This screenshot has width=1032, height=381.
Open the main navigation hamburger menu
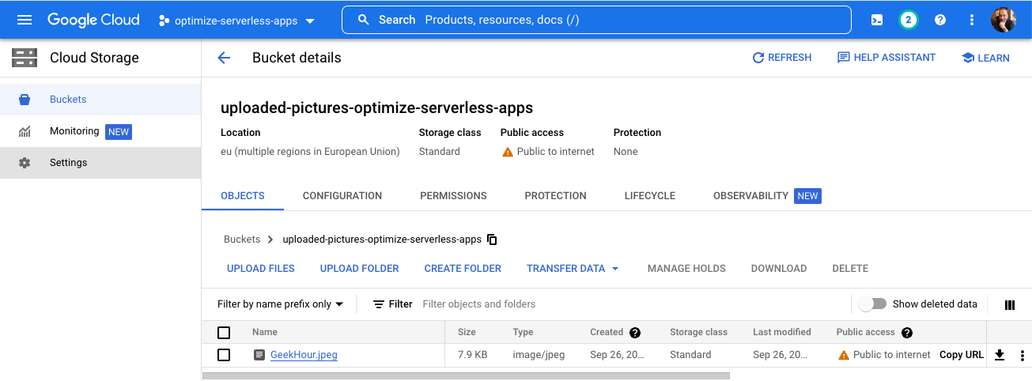[x=25, y=20]
